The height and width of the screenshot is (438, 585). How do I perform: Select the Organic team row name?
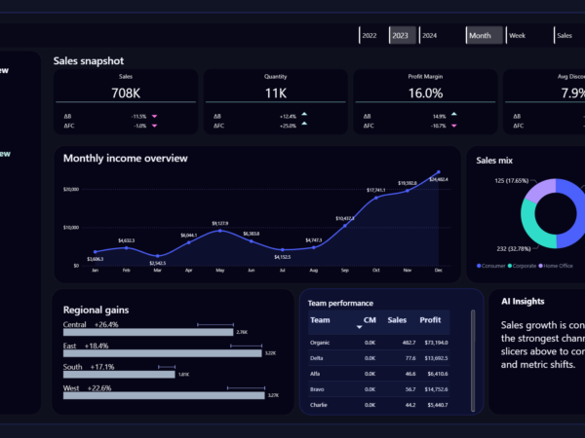tap(320, 343)
